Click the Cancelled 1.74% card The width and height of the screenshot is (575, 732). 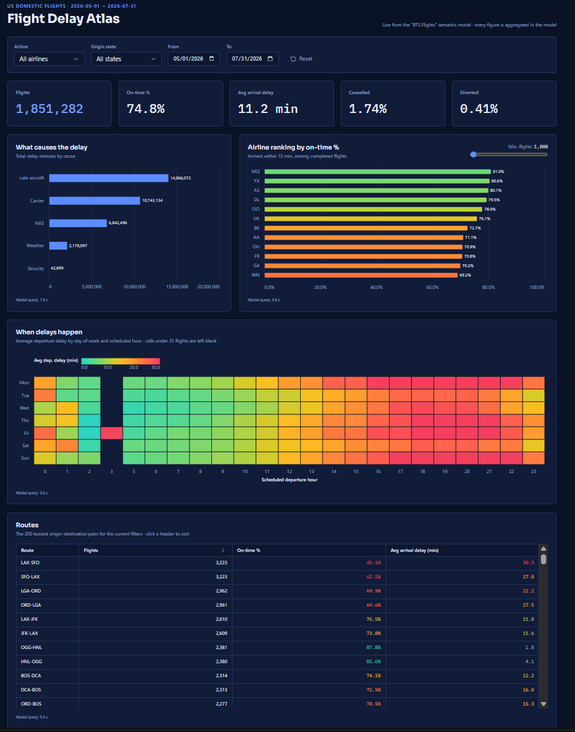pyautogui.click(x=393, y=104)
